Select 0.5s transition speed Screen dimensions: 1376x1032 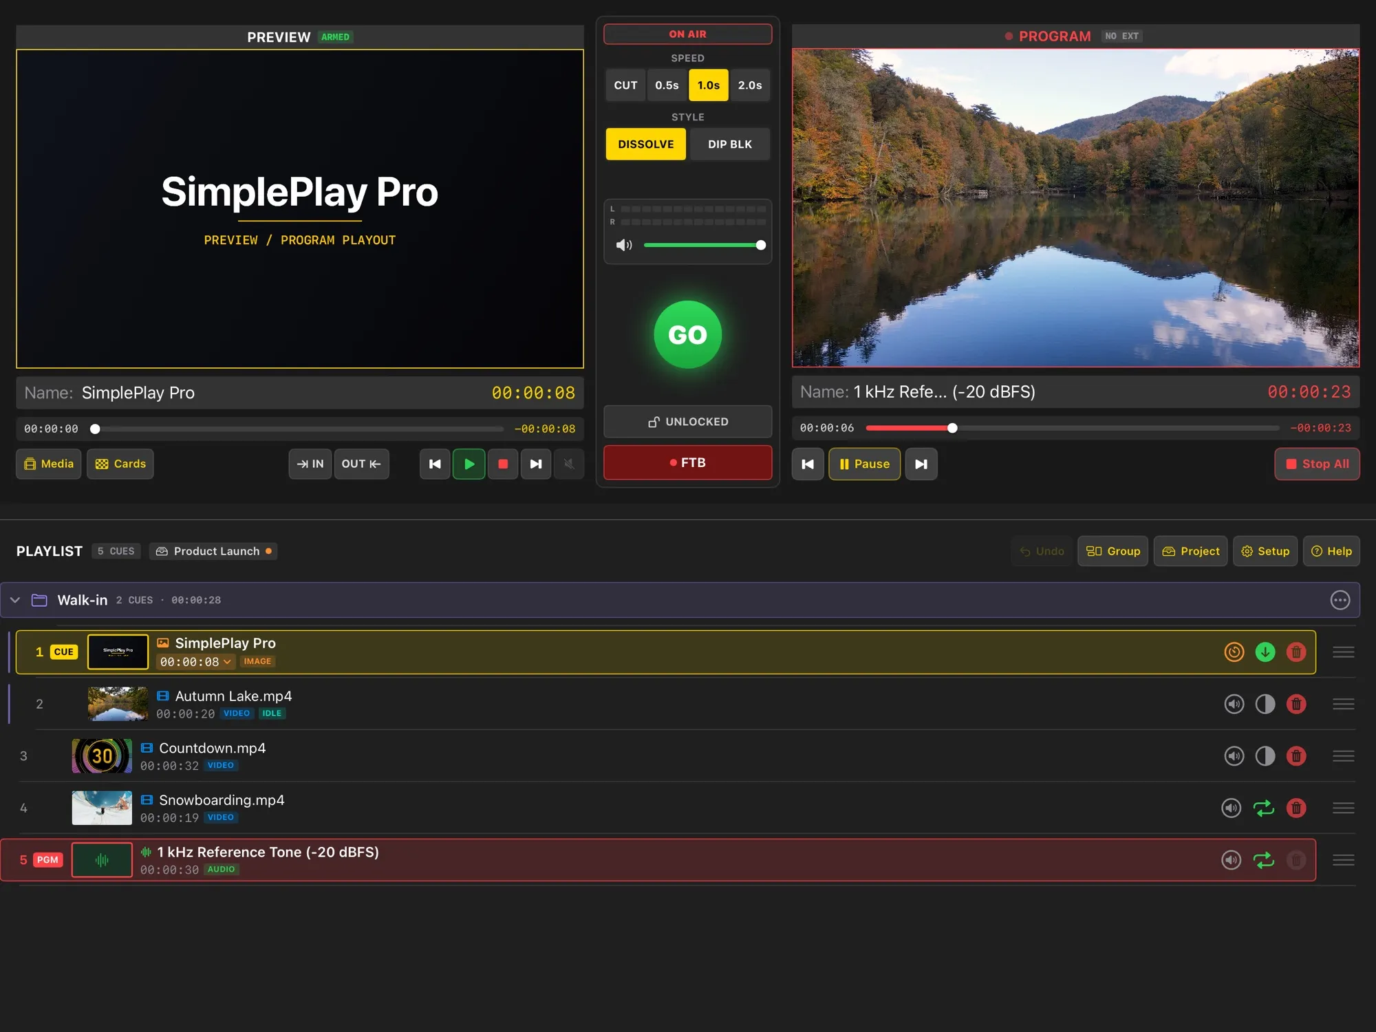667,85
